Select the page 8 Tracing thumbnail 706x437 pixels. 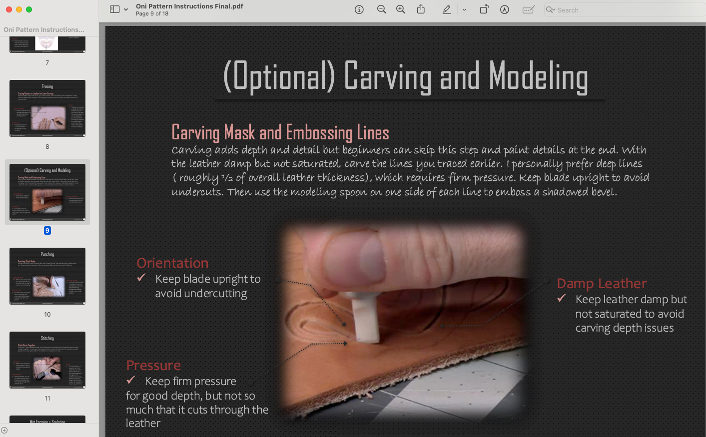(47, 108)
